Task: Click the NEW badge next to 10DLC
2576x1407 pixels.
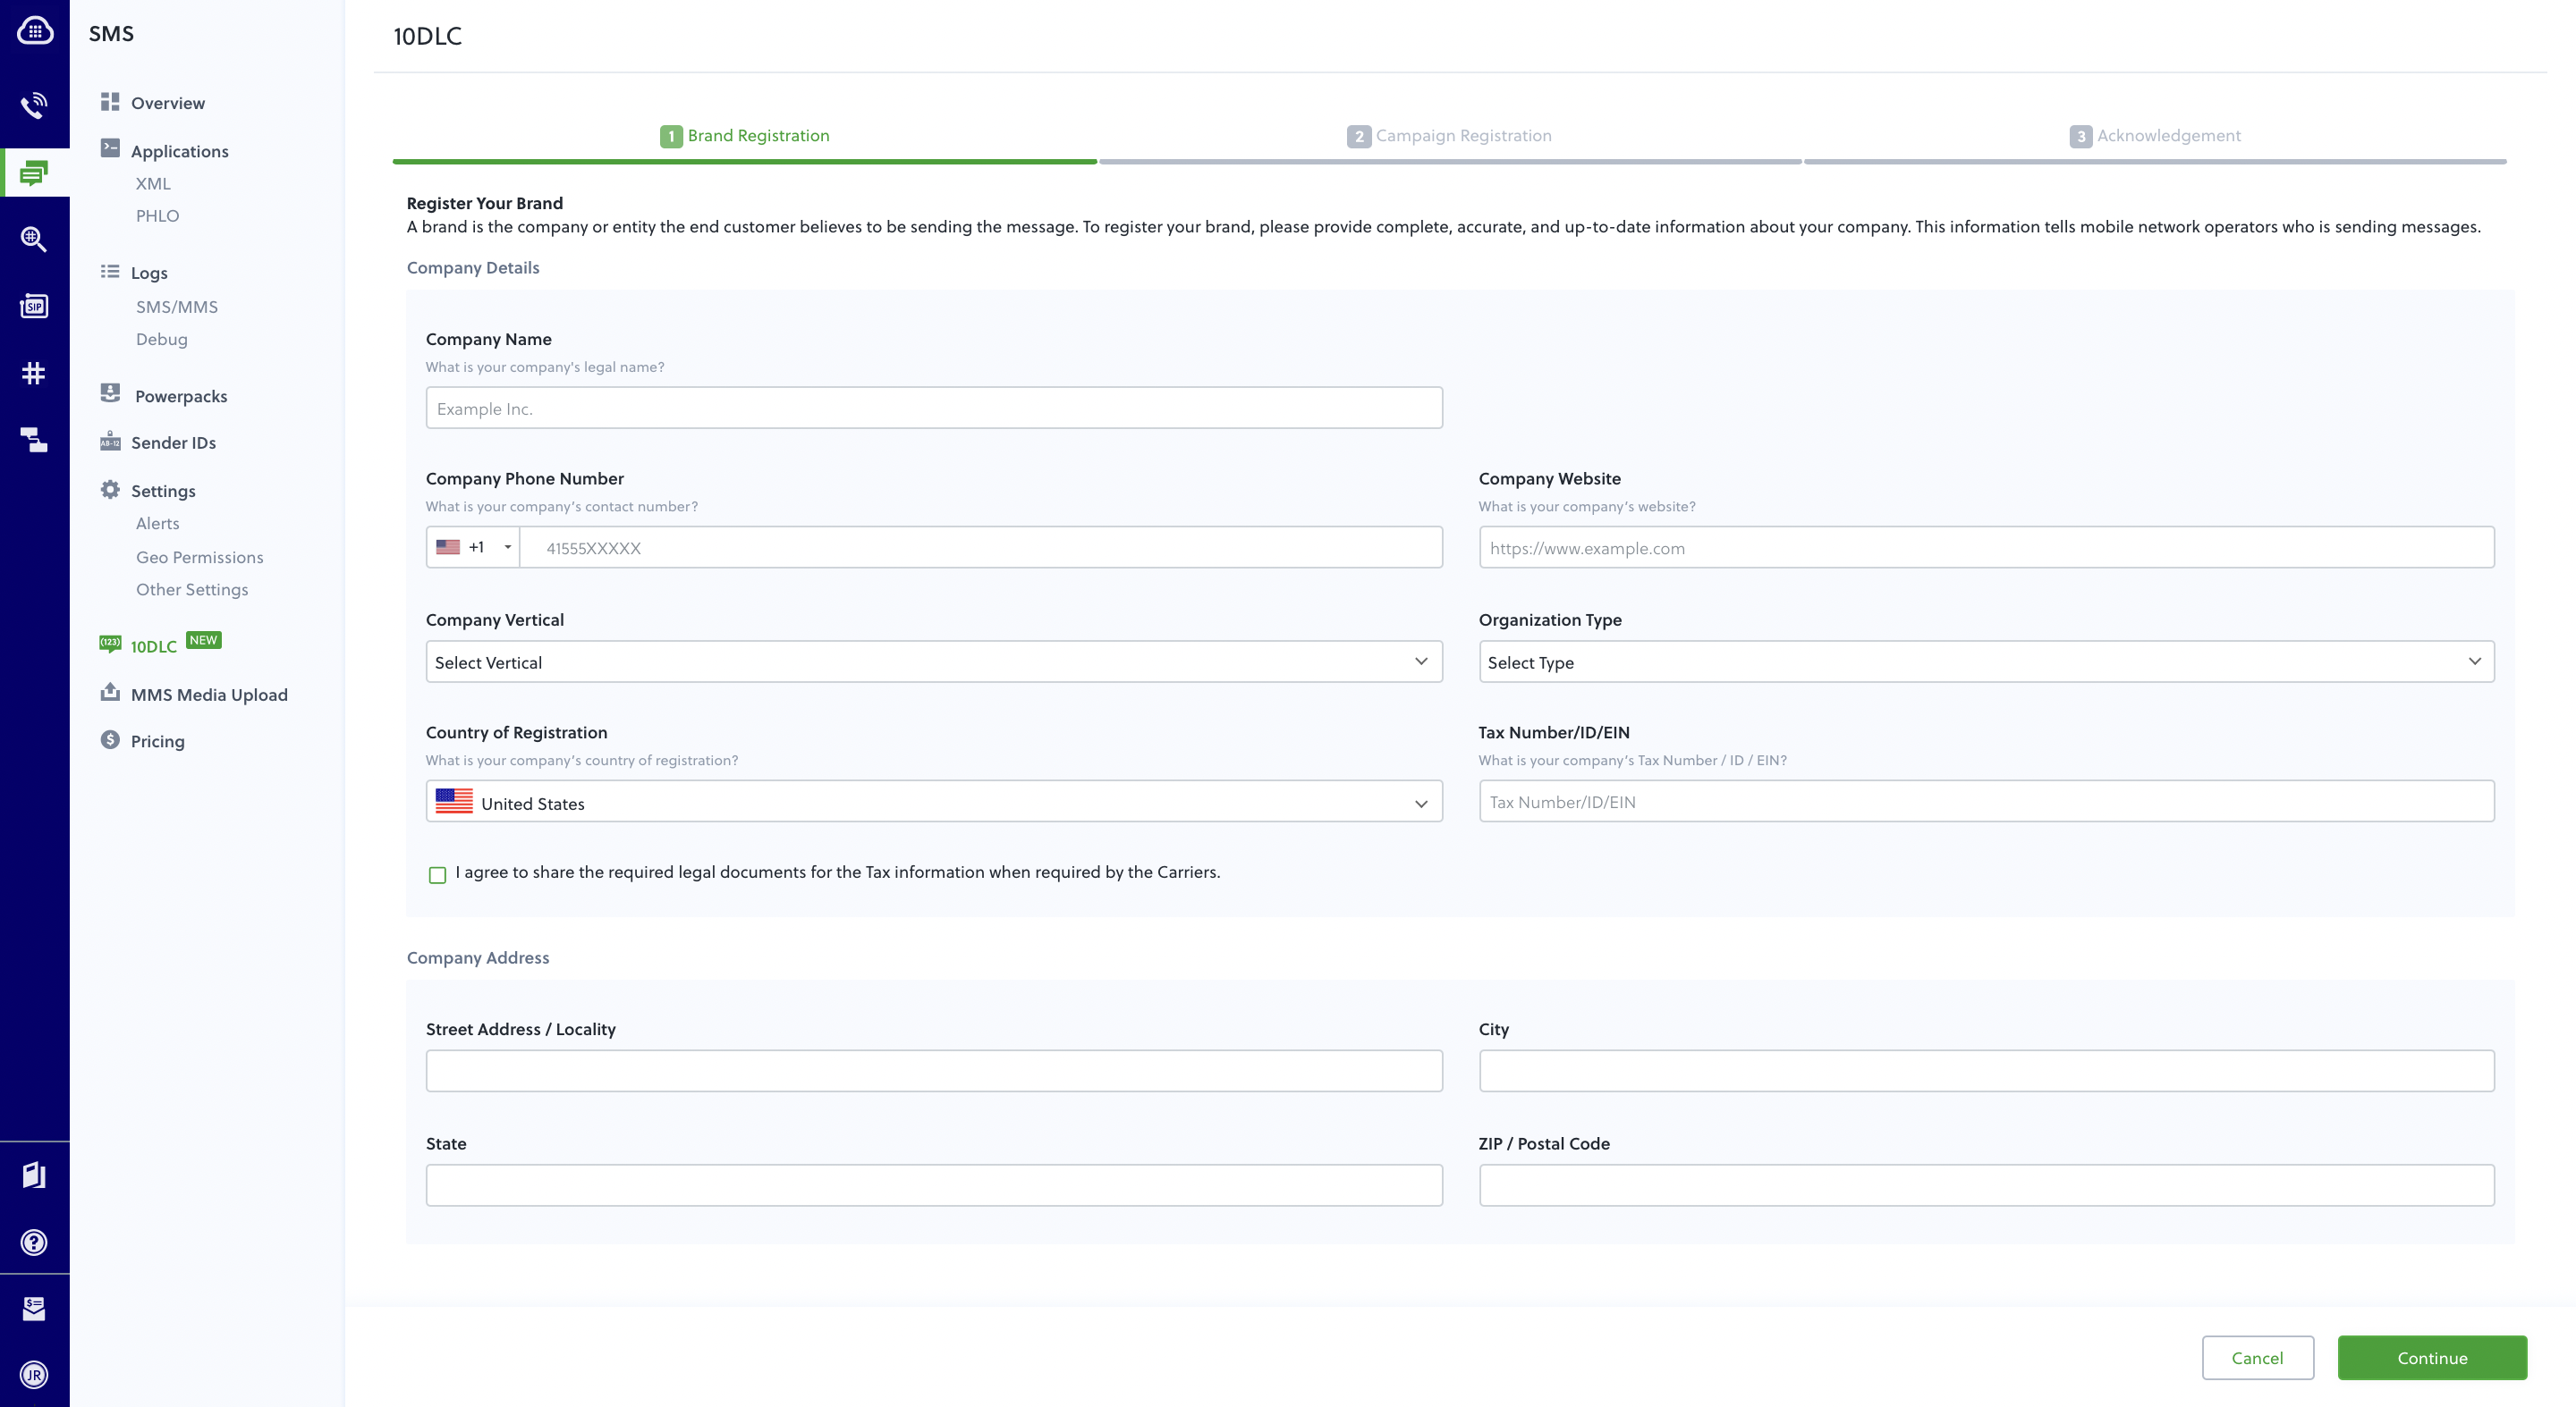Action: (x=204, y=639)
